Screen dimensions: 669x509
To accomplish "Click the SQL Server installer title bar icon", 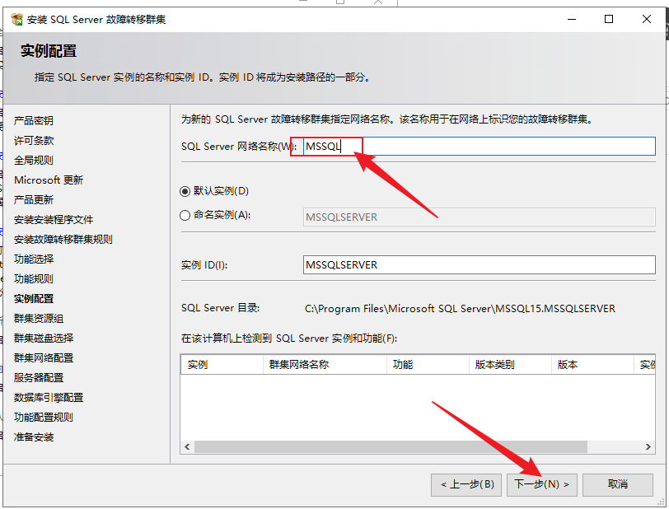I will click(x=16, y=19).
